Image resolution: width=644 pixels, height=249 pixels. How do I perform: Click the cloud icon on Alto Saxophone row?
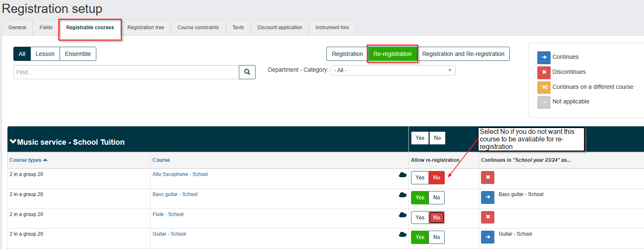click(403, 175)
